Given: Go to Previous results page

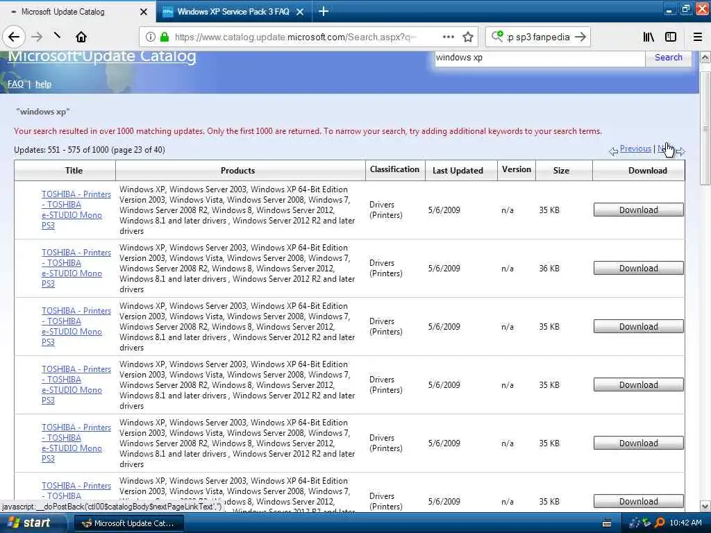Looking at the screenshot, I should click(x=635, y=149).
